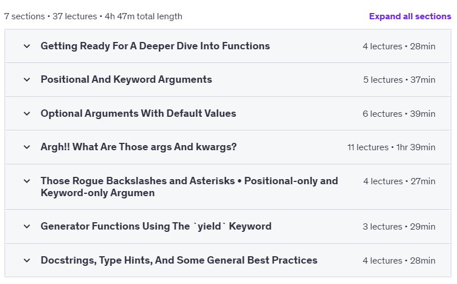Viewport: 457px width, 284px height.
Task: Click the 4 lectures • 28min label of Getting Ready section
Action: click(x=399, y=46)
